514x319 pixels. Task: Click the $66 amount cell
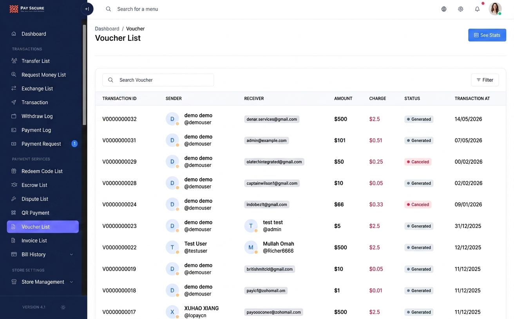point(339,204)
